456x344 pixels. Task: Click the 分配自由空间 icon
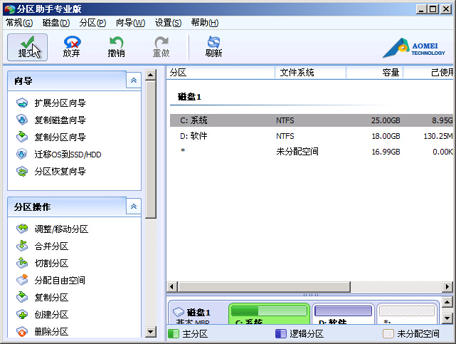pyautogui.click(x=22, y=281)
